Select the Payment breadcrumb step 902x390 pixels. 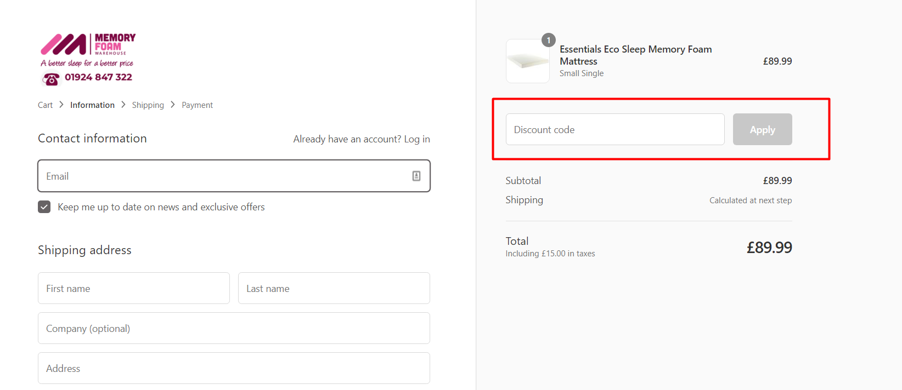click(x=197, y=105)
